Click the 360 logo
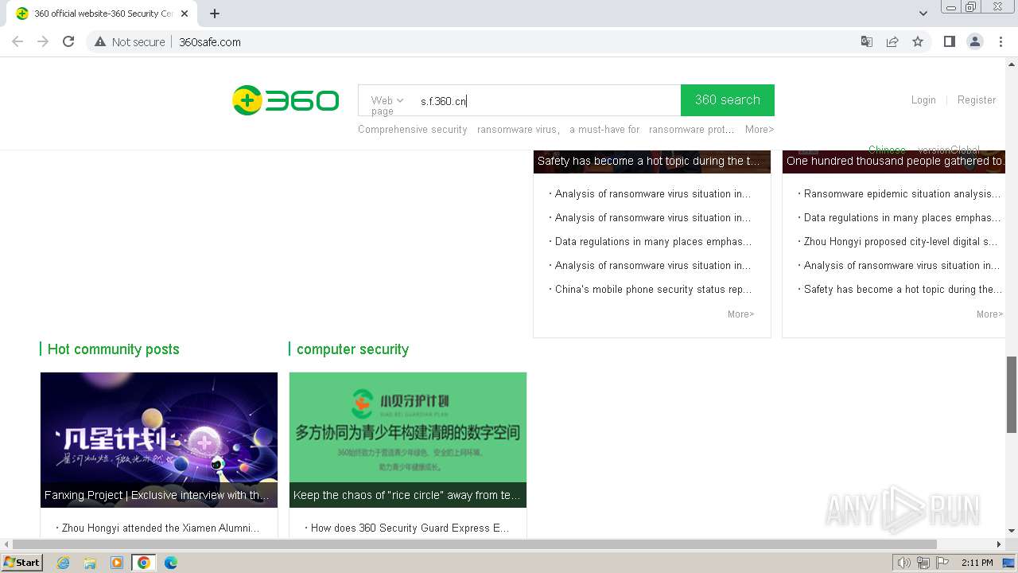This screenshot has width=1018, height=573. click(x=286, y=100)
